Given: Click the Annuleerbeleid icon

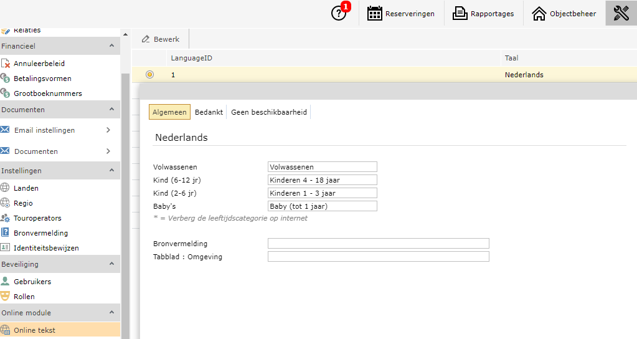Looking at the screenshot, I should click(5, 64).
